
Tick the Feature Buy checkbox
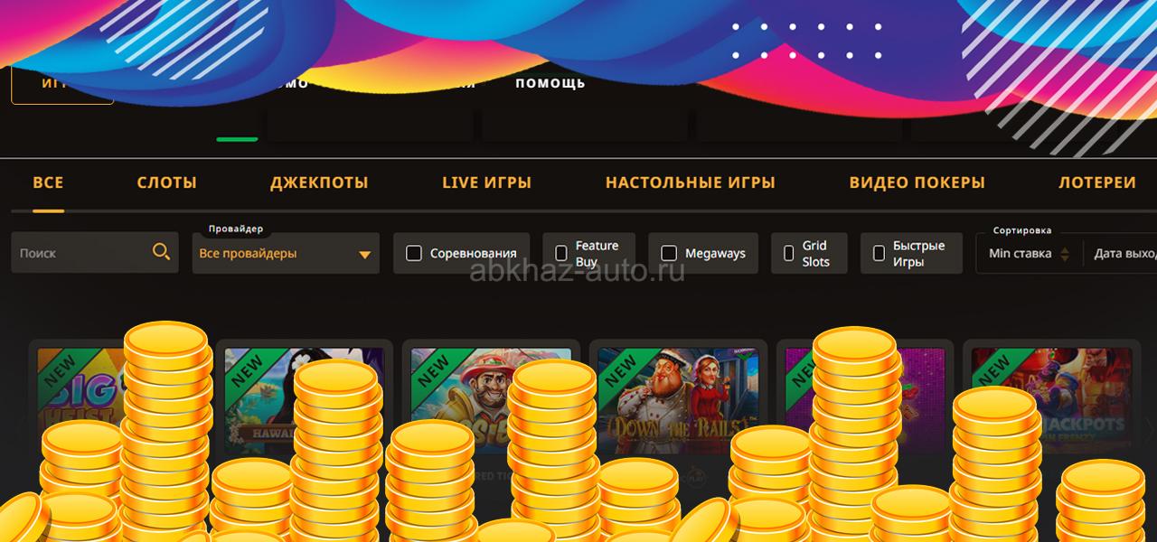click(x=561, y=253)
